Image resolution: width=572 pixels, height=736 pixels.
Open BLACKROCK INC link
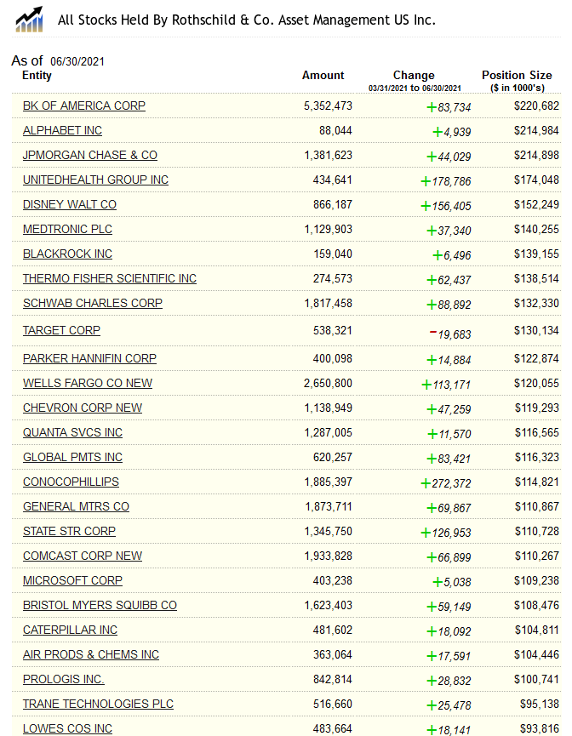point(67,254)
